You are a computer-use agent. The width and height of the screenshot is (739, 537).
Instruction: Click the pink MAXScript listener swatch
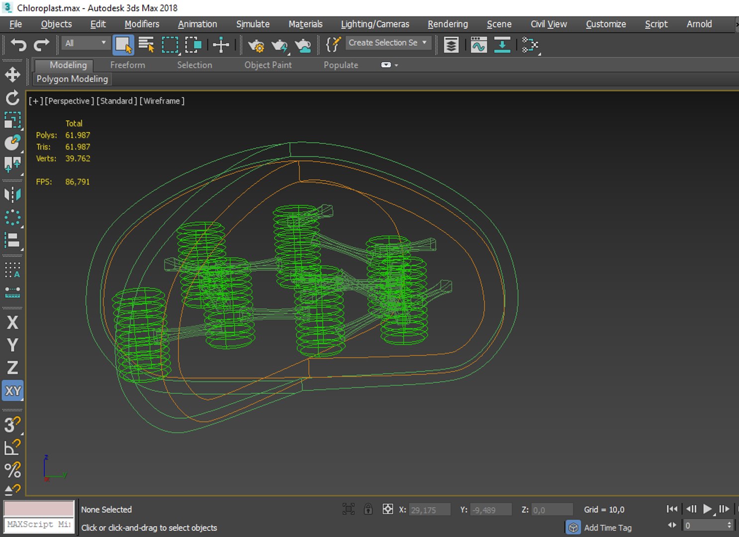point(39,509)
